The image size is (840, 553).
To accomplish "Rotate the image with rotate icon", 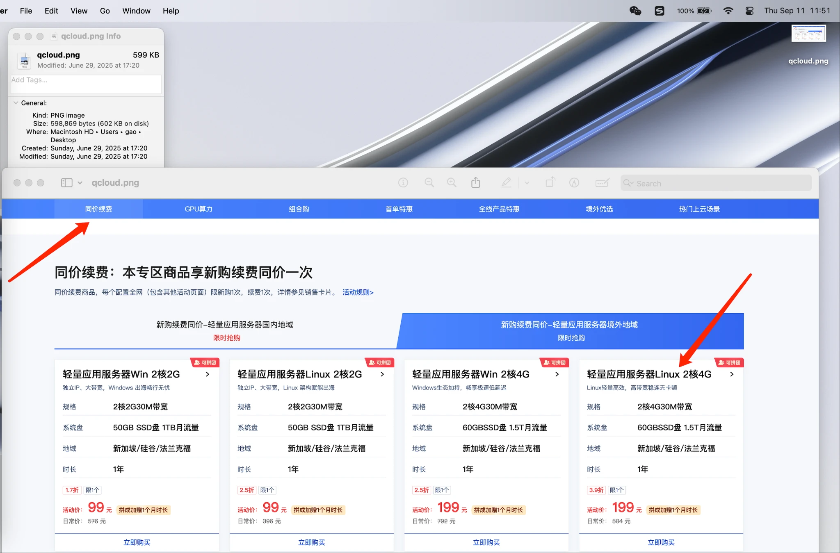I will pyautogui.click(x=550, y=182).
